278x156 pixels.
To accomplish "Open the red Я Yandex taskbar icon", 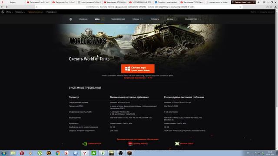I will coord(66,153).
